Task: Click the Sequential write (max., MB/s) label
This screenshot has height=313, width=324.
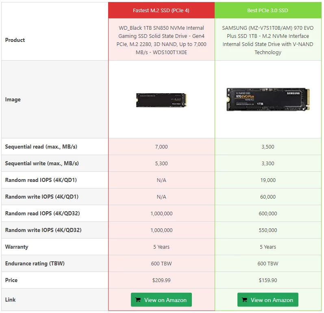Action: pyautogui.click(x=42, y=164)
